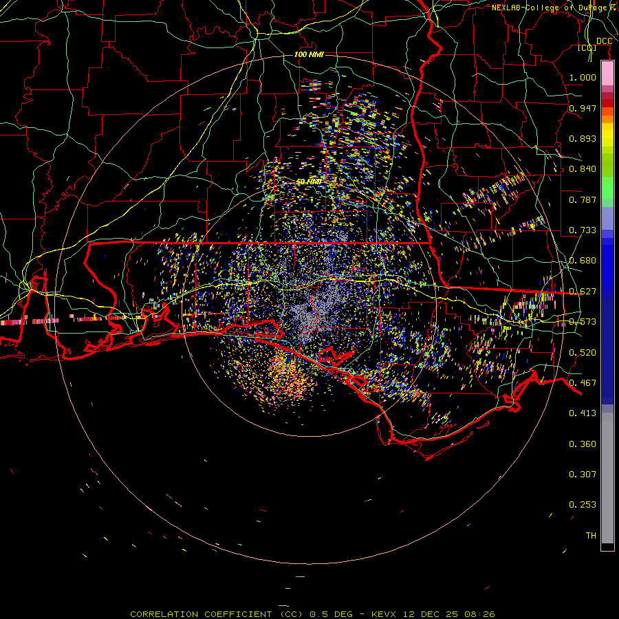
Task: Click the 0.840 scale value
Action: click(x=583, y=169)
